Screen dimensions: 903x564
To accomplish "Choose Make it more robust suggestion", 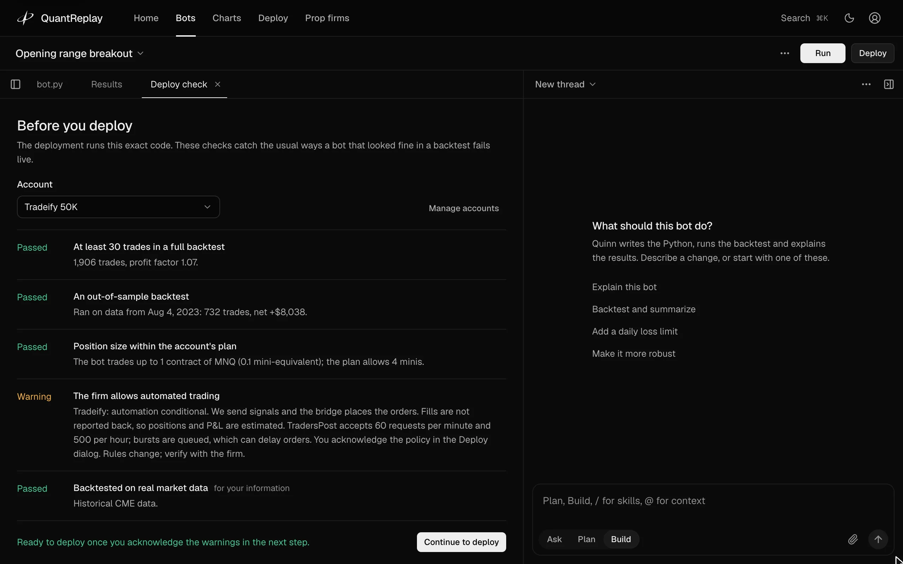I will 634,354.
